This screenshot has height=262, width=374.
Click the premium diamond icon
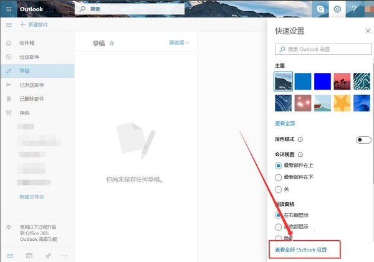(x=9, y=227)
